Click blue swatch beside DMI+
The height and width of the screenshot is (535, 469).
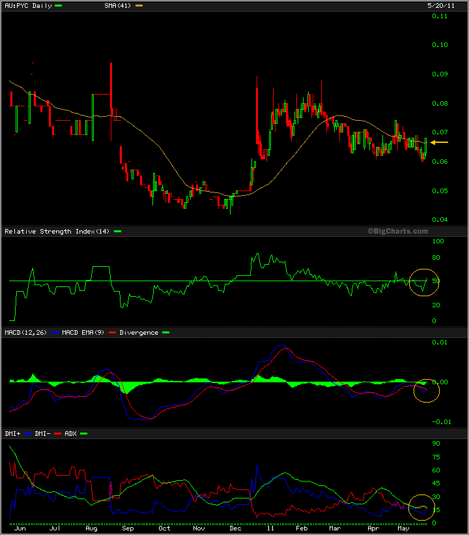pyautogui.click(x=27, y=434)
